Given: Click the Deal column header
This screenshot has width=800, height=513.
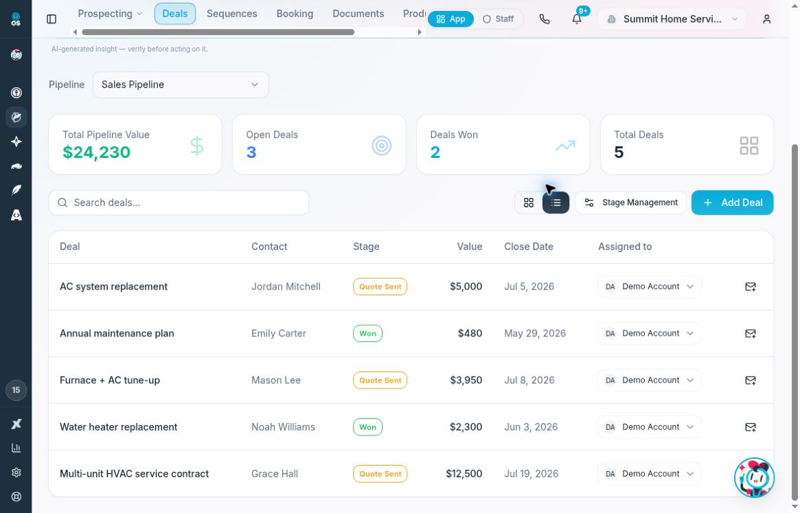Looking at the screenshot, I should pyautogui.click(x=69, y=247).
